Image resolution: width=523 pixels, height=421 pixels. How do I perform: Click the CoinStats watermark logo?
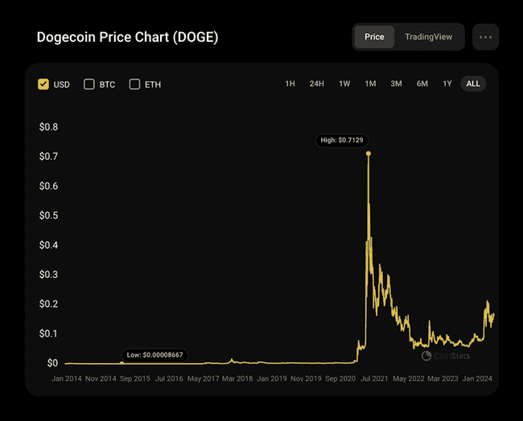[446, 355]
